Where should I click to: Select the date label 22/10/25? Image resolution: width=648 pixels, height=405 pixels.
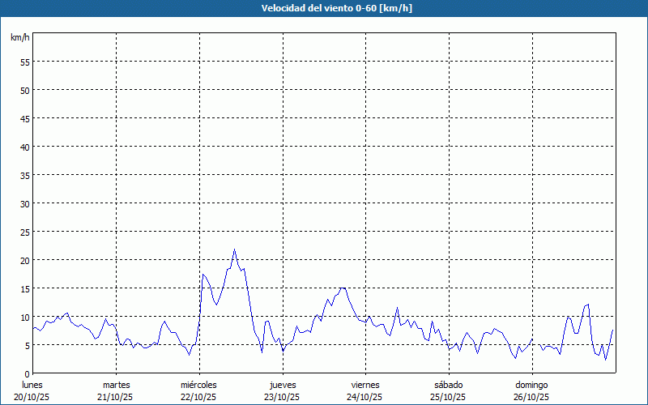point(198,397)
